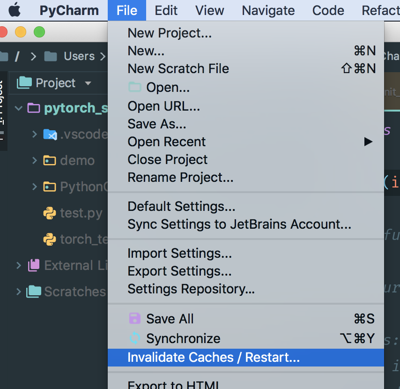The width and height of the screenshot is (400, 389).
Task: Click the test.py Python file icon
Action: click(x=50, y=213)
